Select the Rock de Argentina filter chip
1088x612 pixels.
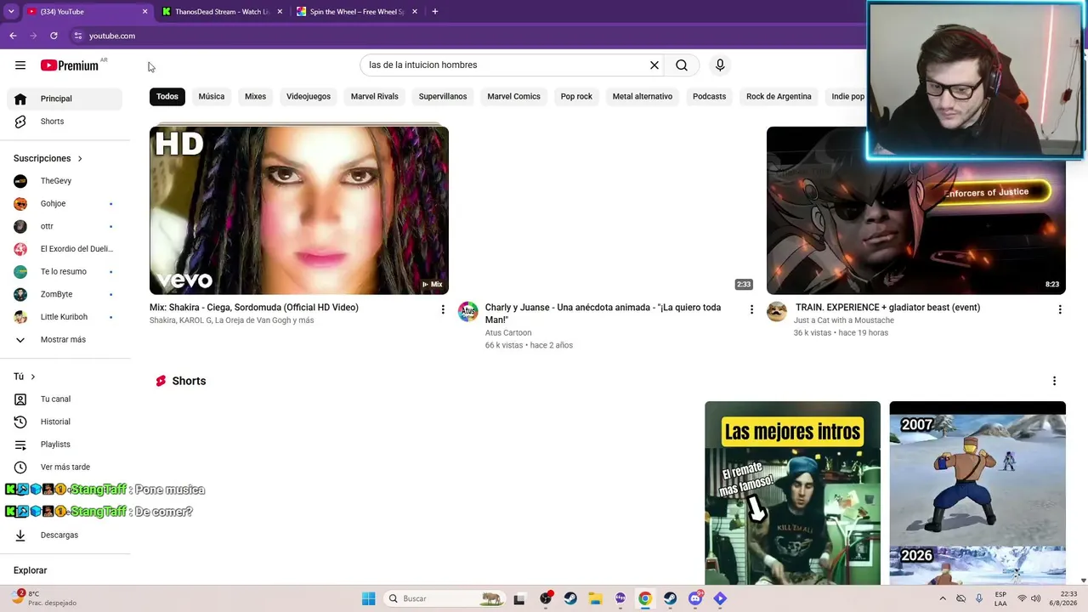779,97
